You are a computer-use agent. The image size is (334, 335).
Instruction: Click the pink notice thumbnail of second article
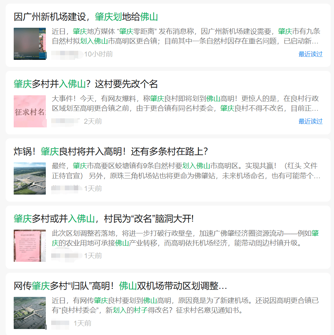pos(30,111)
